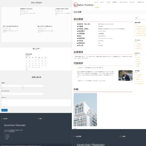Open the ホーム navigation item
146x146 pixels.
pyautogui.click(x=96, y=2)
